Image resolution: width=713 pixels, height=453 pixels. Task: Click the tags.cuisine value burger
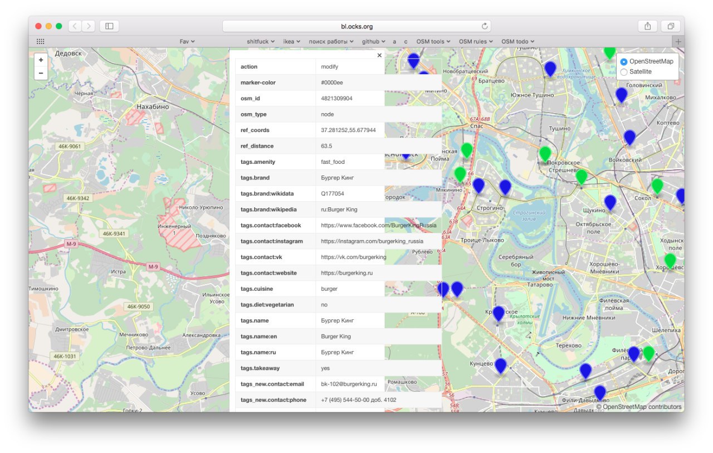coord(329,289)
